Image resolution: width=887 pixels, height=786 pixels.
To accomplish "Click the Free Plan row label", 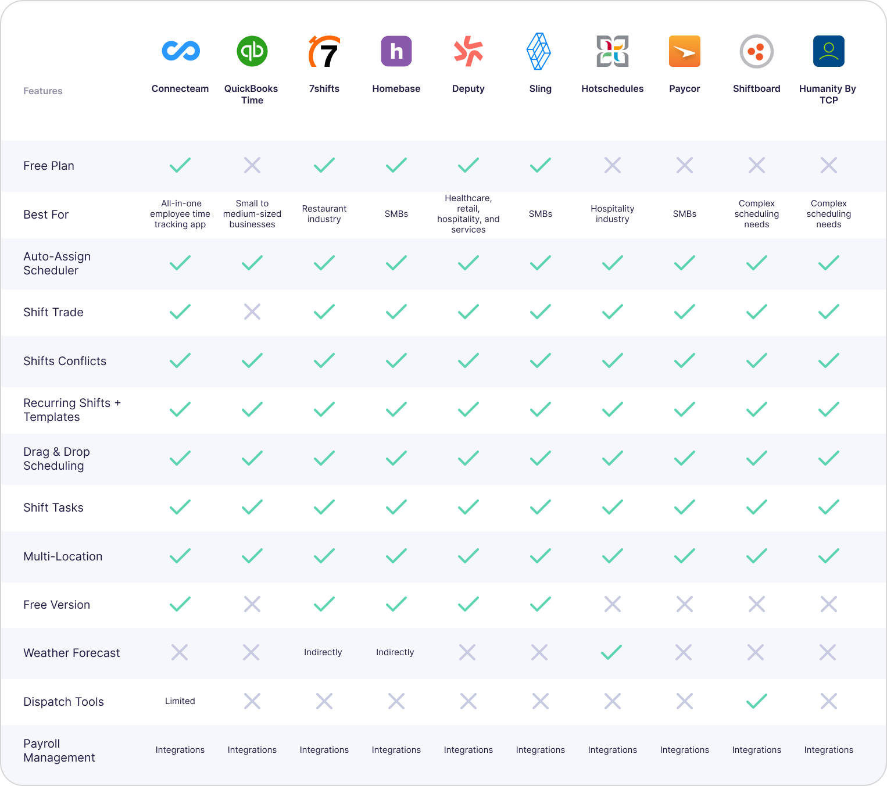I will click(49, 166).
